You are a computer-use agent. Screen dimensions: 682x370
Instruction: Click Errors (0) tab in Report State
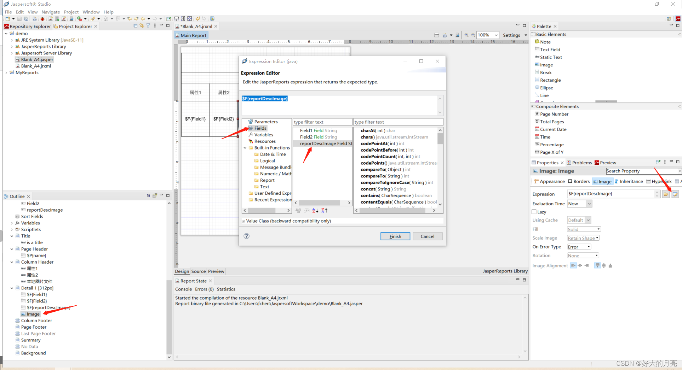pos(204,289)
